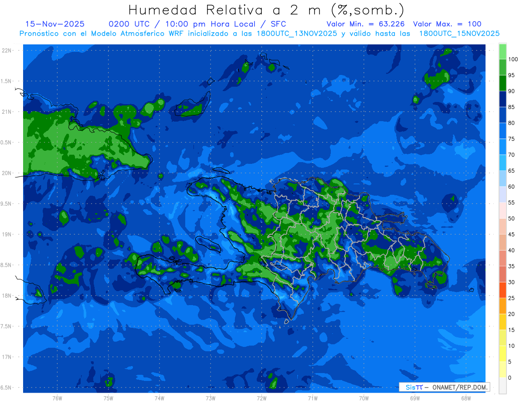Pick the green legend swatch between 95 and 100
Viewport: 523px width, 404px height.
click(503, 67)
